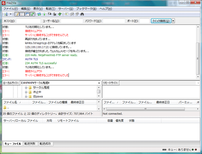The width and height of the screenshot is (202, 154).
Task: Toggle directory comparison icon
Action: [72, 14]
